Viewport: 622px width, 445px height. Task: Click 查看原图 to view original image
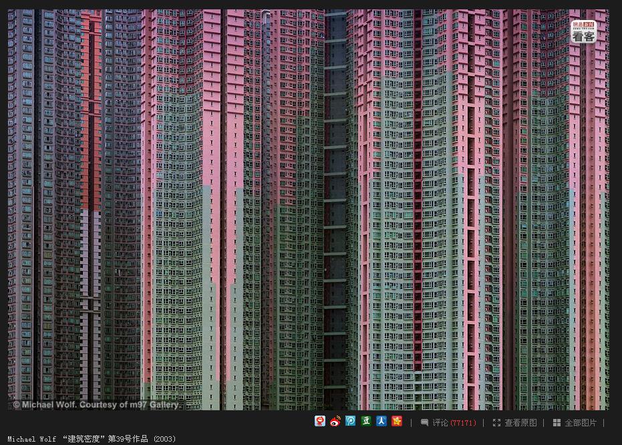pos(515,423)
